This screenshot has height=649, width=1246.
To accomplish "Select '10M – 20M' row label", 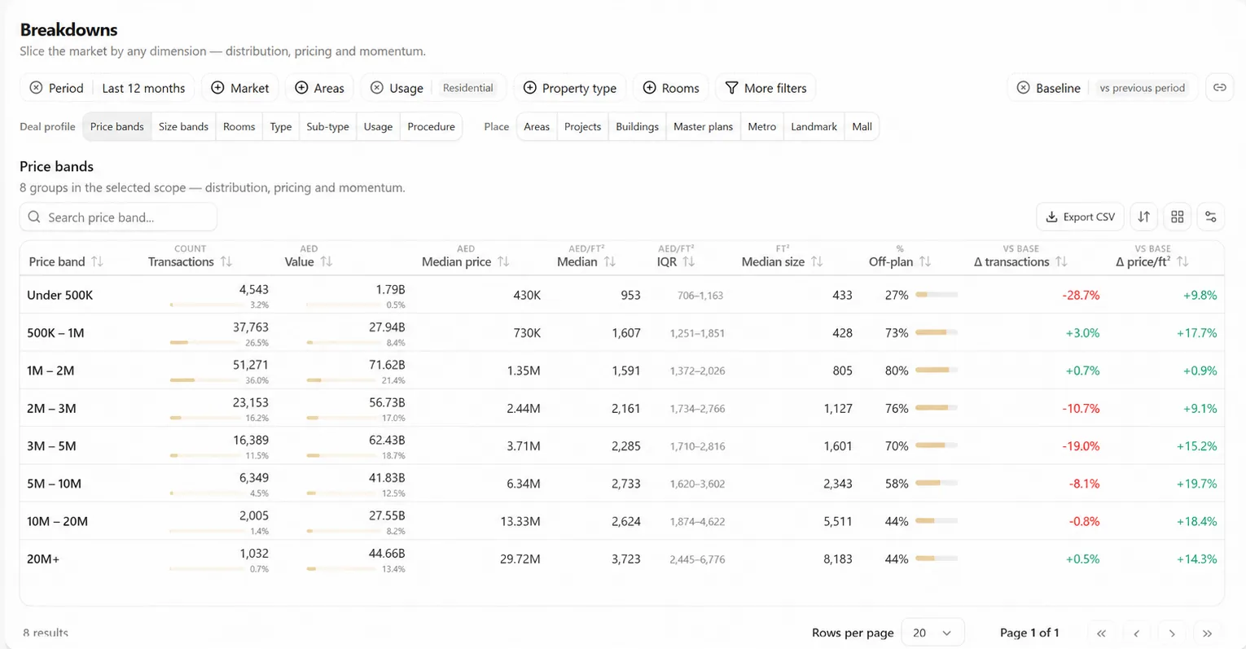I will pyautogui.click(x=57, y=521).
